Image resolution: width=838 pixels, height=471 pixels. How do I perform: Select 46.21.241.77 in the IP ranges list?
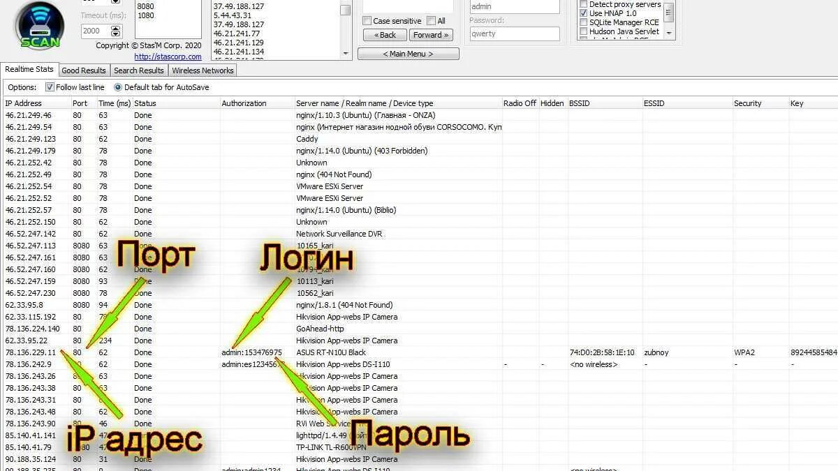(x=236, y=33)
